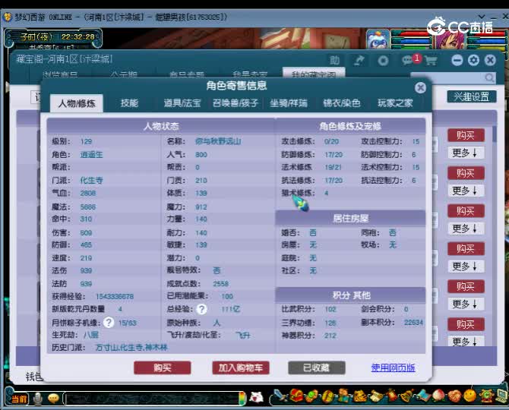Close the 角色寄售信息 dialog
Screen dimensions: 509x410
(420, 87)
